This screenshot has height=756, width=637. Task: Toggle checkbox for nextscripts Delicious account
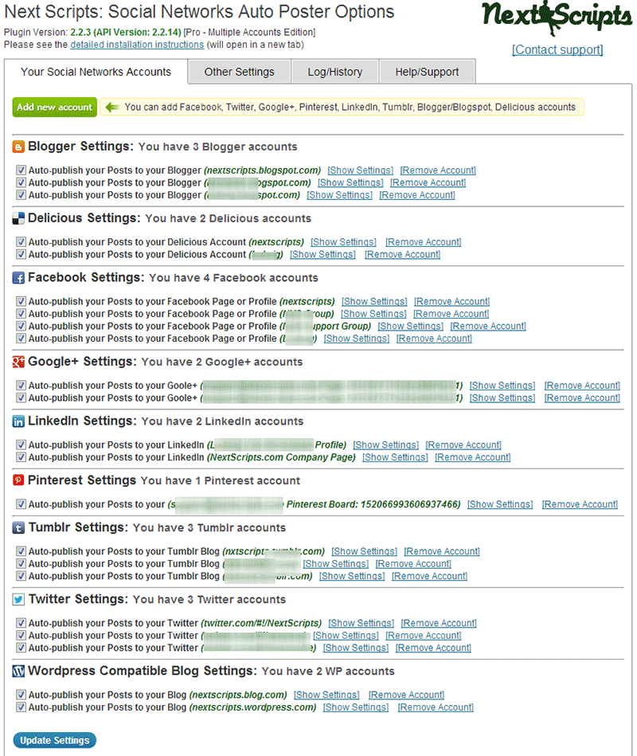coord(21,241)
